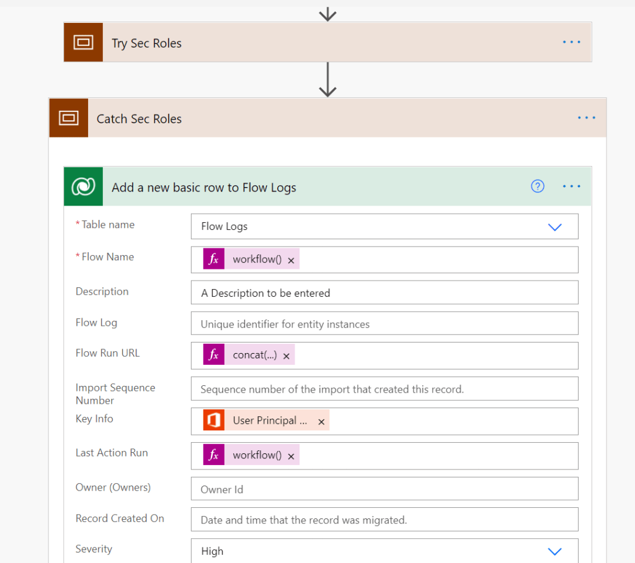Remove User Principal token from Key Info
635x563 pixels.
[321, 422]
